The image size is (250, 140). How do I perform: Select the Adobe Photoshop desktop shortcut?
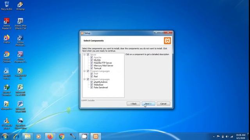point(20,40)
